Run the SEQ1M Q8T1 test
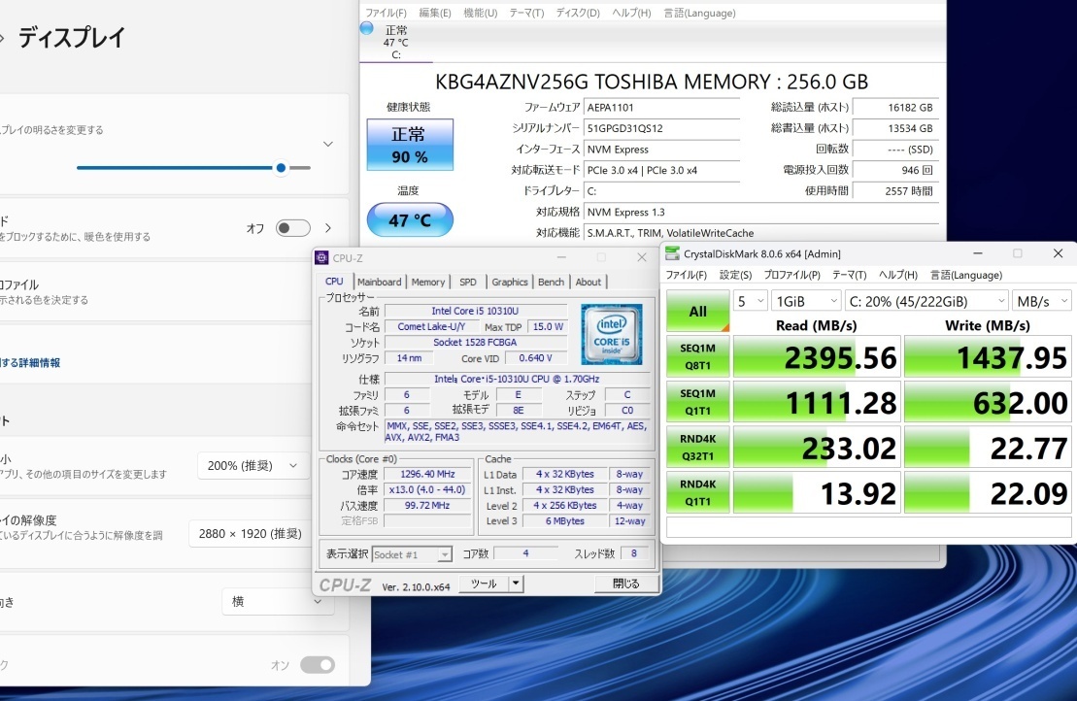The height and width of the screenshot is (701, 1077). pyautogui.click(x=698, y=356)
